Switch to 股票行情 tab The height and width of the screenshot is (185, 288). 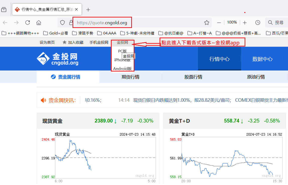[x=193, y=77]
